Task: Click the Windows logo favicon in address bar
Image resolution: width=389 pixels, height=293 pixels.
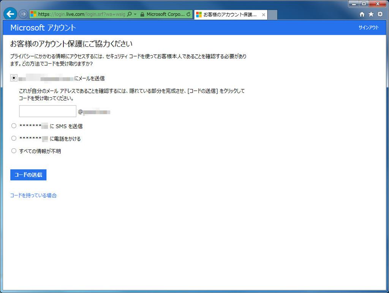Action: pyautogui.click(x=33, y=14)
